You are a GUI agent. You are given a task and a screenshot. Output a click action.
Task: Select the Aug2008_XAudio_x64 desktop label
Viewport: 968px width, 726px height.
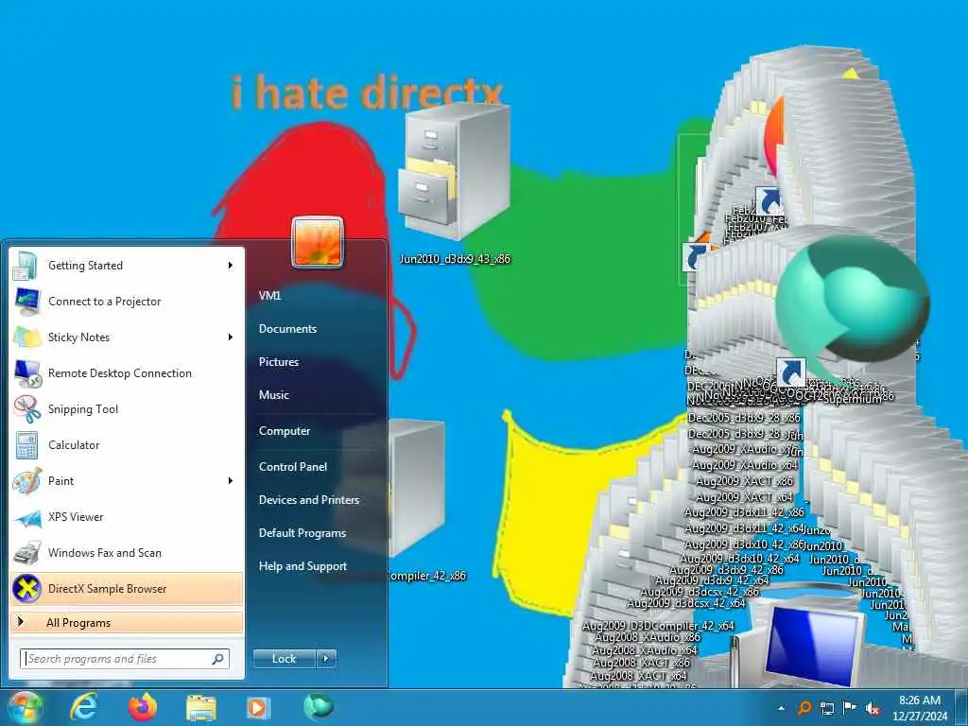645,650
